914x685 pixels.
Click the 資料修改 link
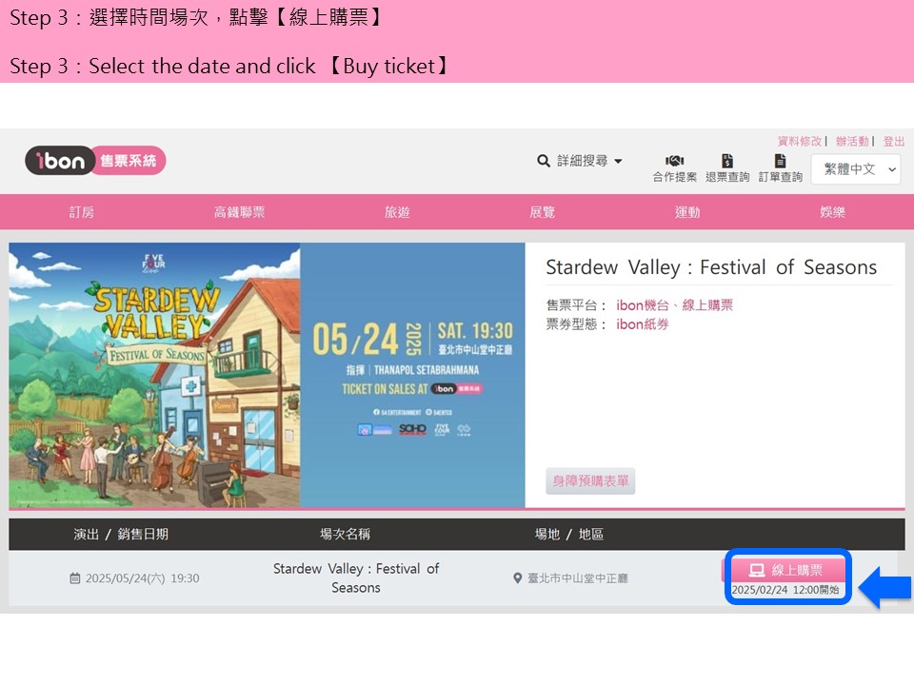799,142
